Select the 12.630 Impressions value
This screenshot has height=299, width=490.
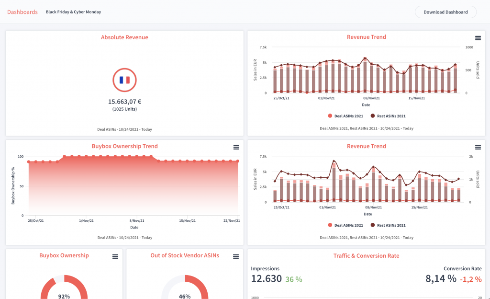tap(266, 278)
